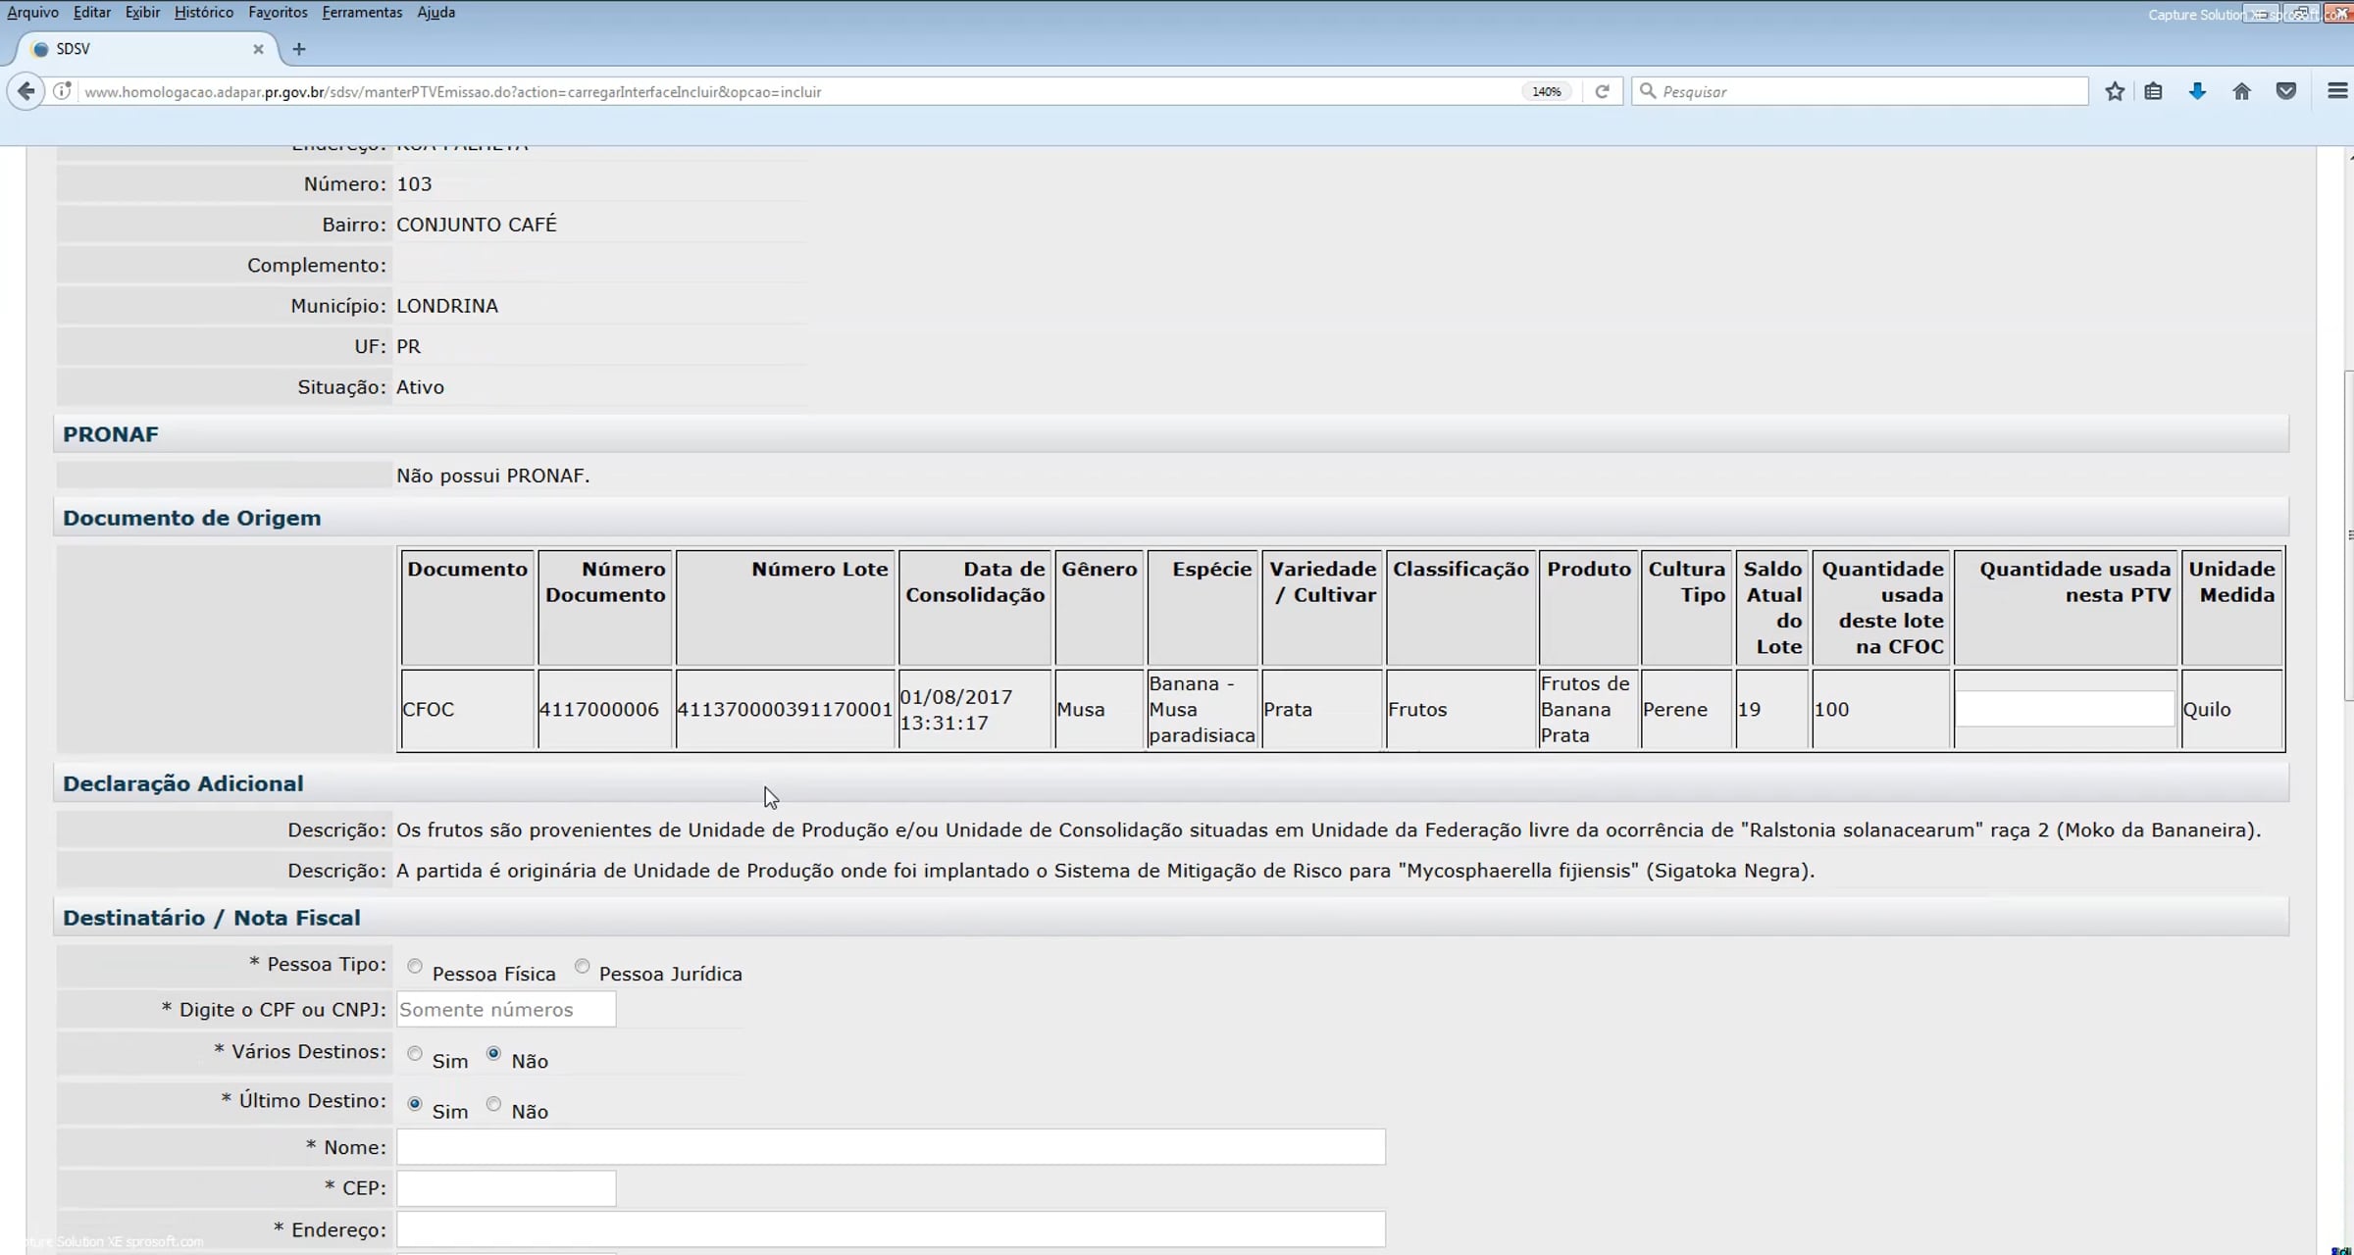Open the Arquivo menu
2354x1255 pixels.
click(x=32, y=13)
